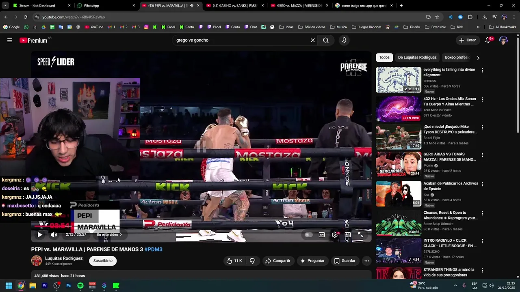Screen dimensions: 520x292
Task: Mute the video with the speaker icon
Action: click(54, 234)
